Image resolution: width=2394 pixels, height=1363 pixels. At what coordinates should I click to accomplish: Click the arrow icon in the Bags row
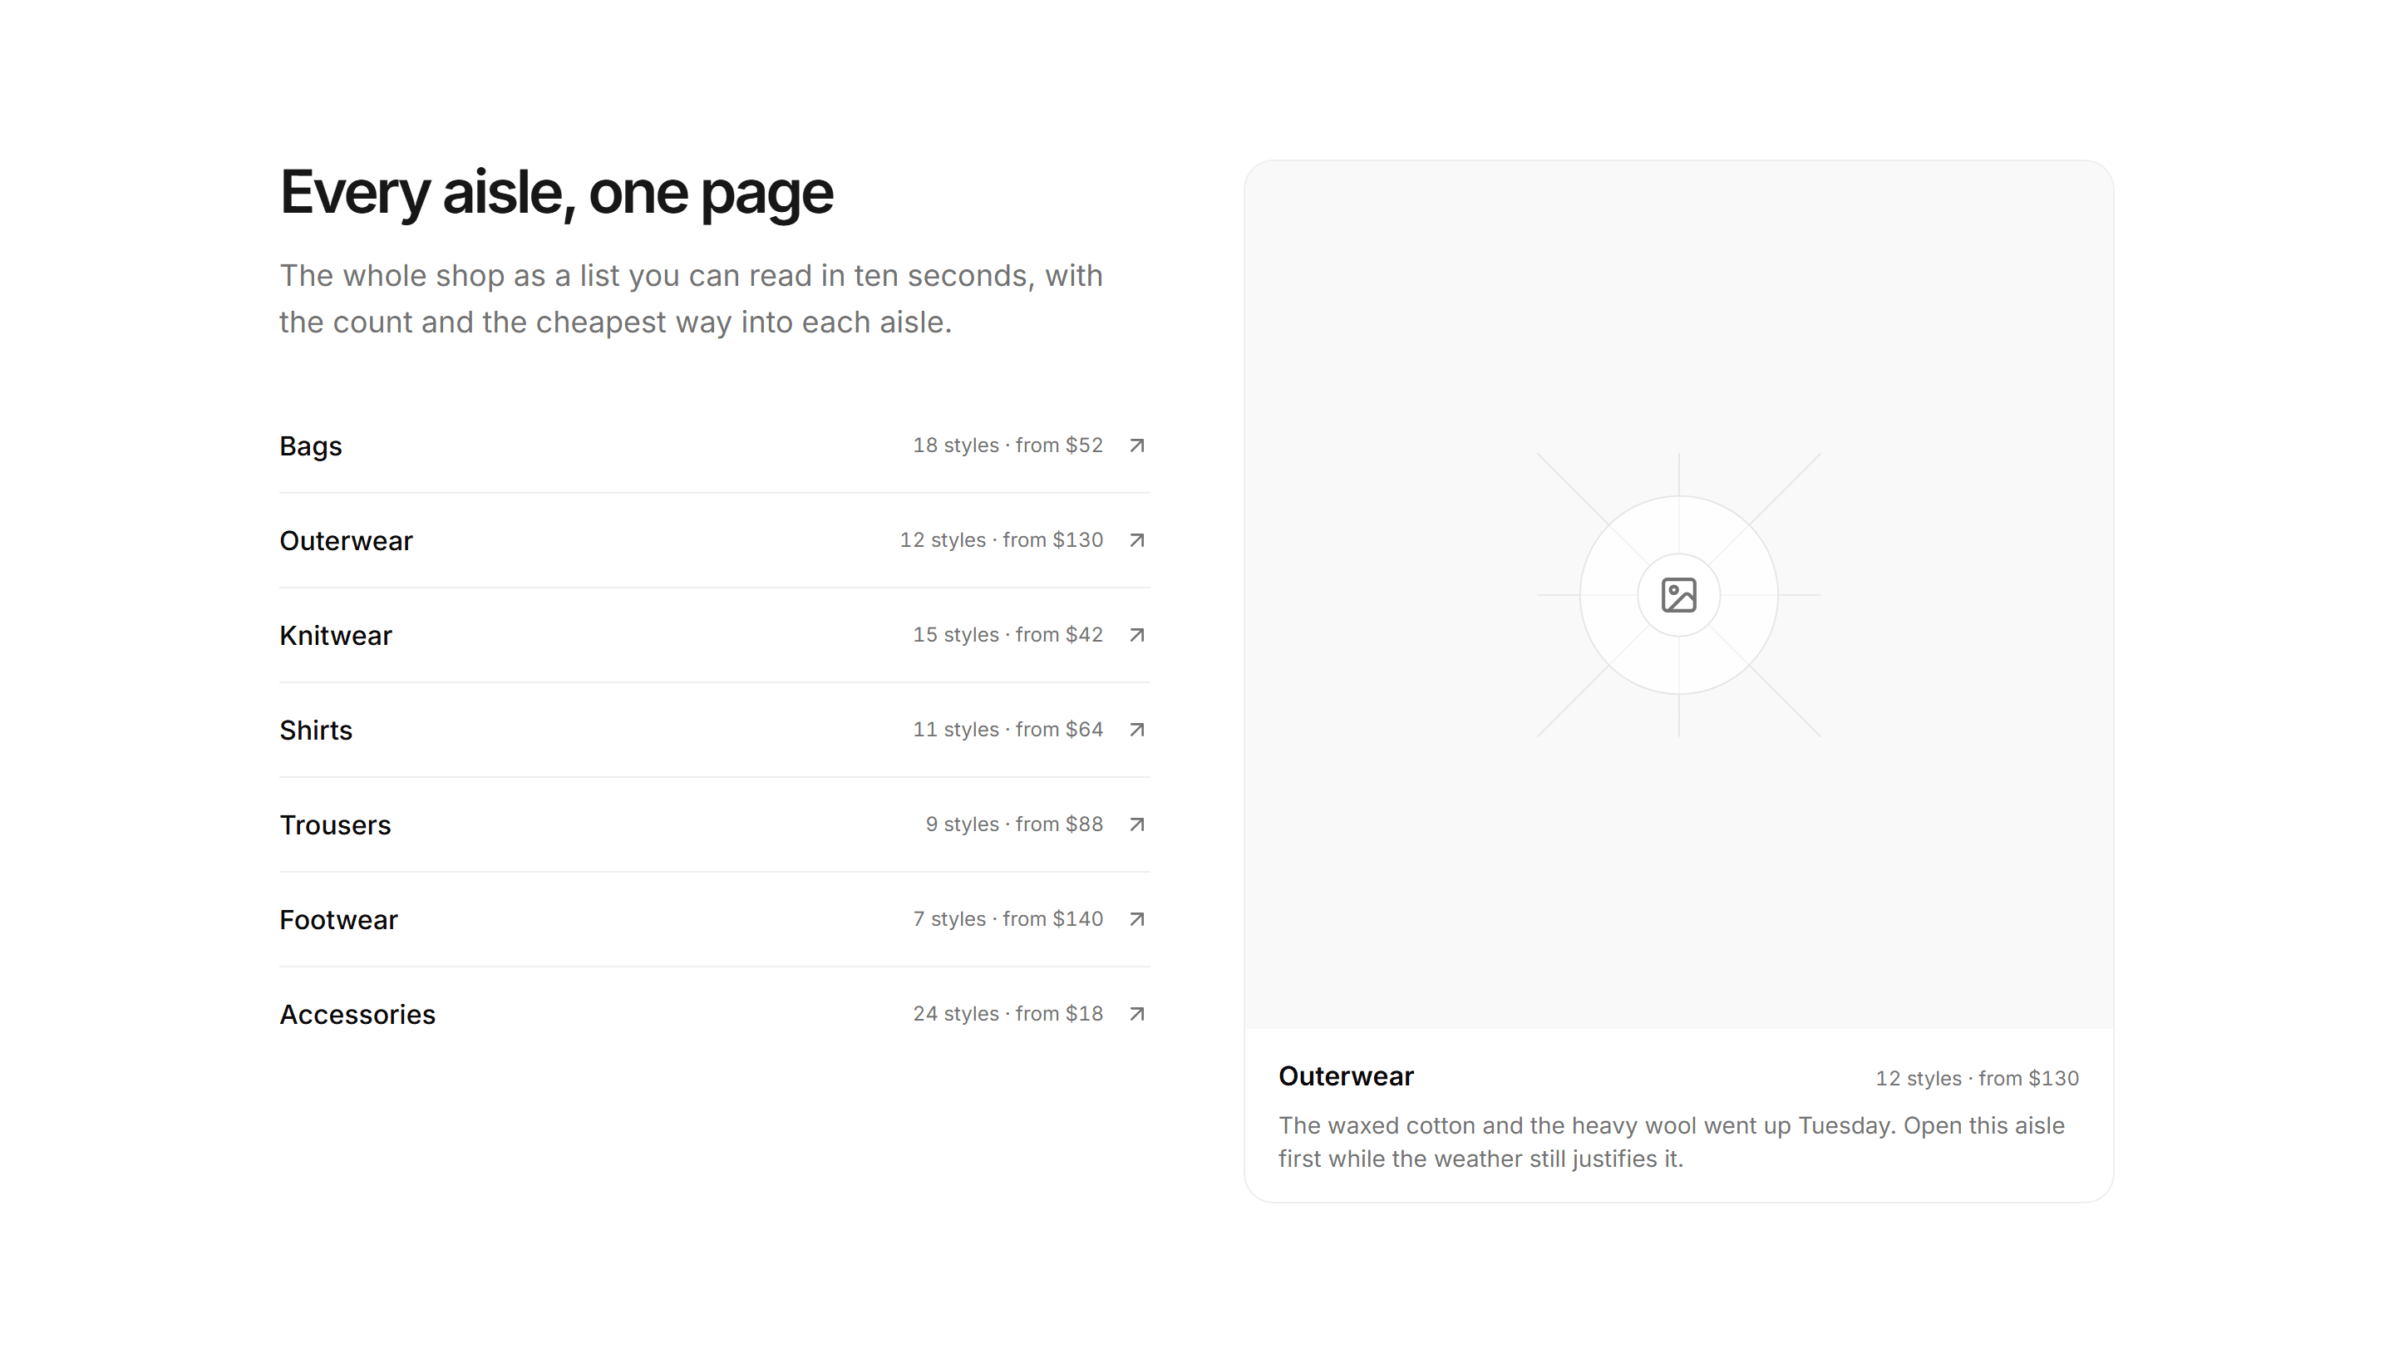coord(1135,445)
